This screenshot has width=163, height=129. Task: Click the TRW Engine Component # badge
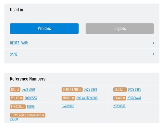click(28, 115)
